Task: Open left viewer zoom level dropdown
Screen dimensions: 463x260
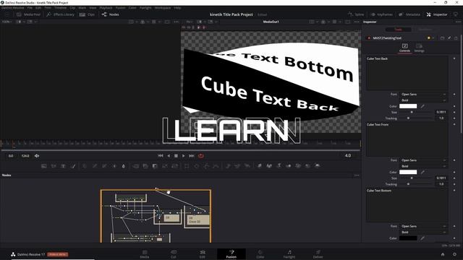Action: 7,22
